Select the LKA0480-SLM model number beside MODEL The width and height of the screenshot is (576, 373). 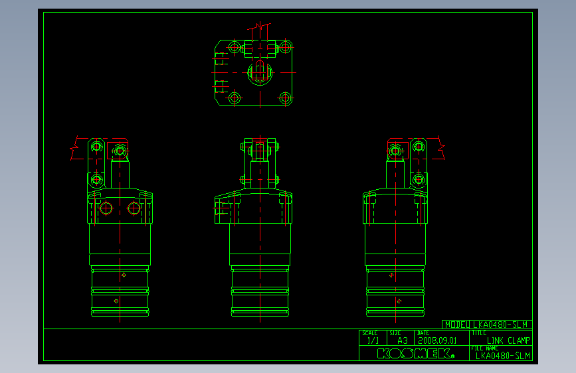500,325
